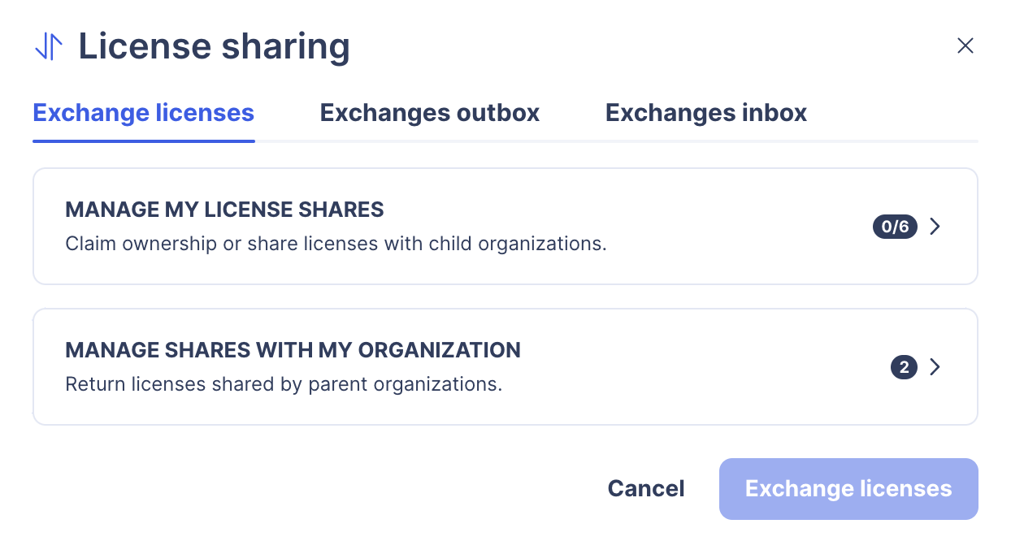Click the gray divider line under the tabs
The width and height of the screenshot is (1011, 541).
(618, 141)
